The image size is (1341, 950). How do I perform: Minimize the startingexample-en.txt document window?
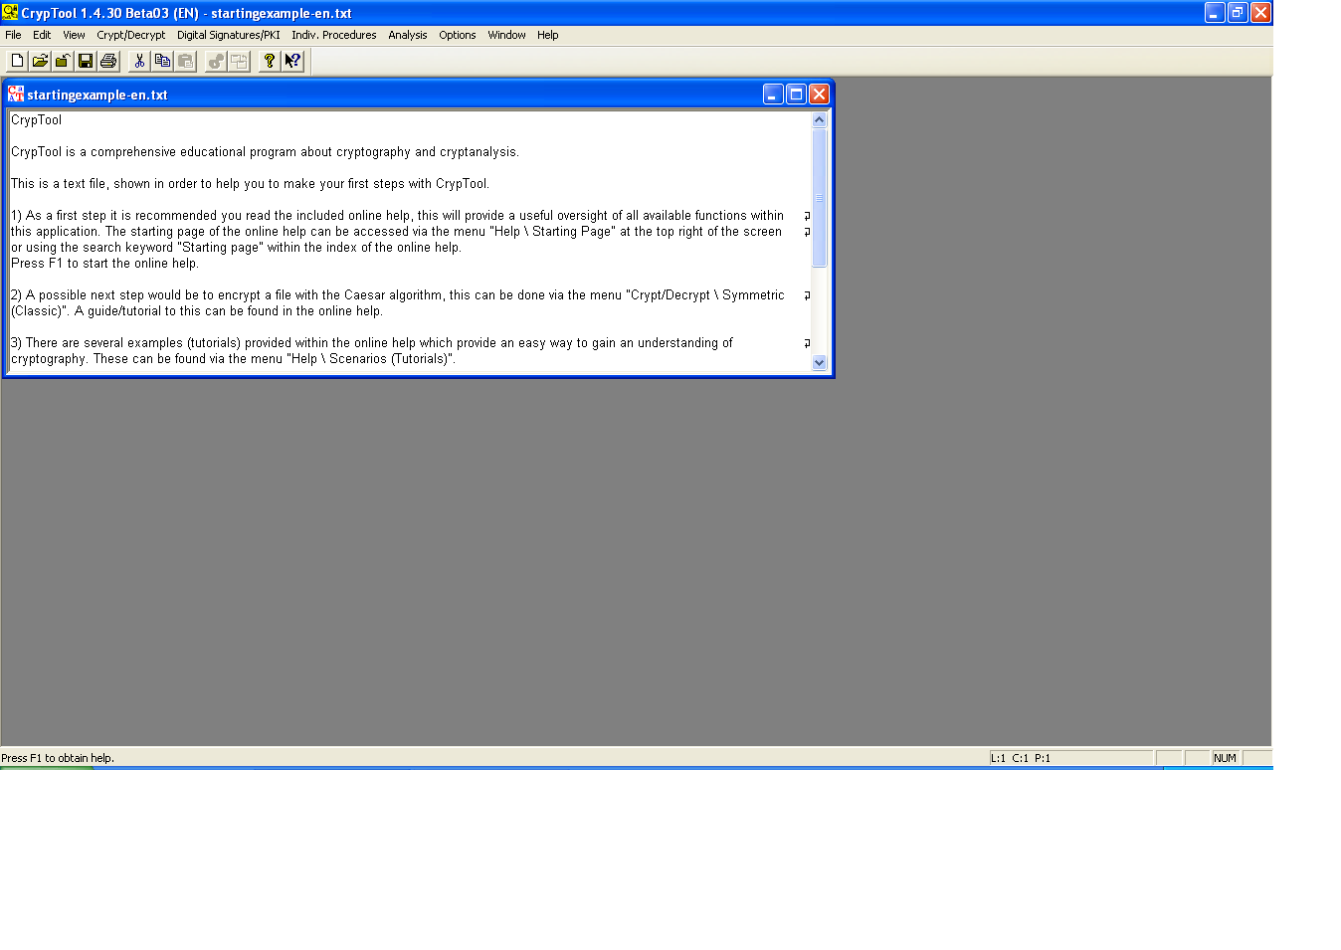pyautogui.click(x=773, y=94)
